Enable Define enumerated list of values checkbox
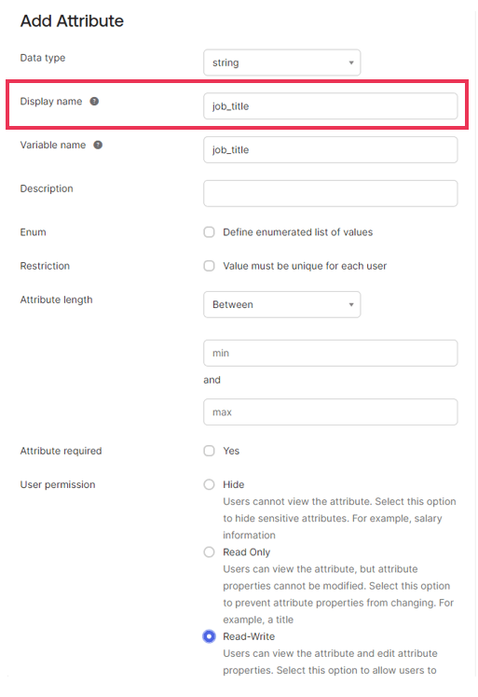478x697 pixels. pos(209,232)
